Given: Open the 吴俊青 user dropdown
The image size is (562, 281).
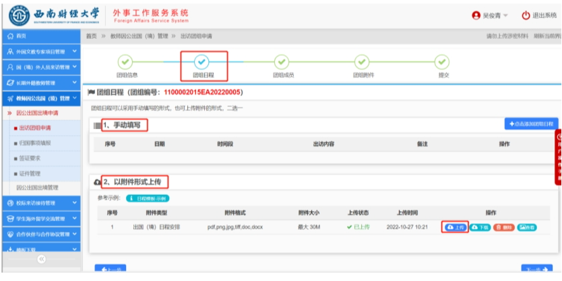Looking at the screenshot, I should point(491,15).
